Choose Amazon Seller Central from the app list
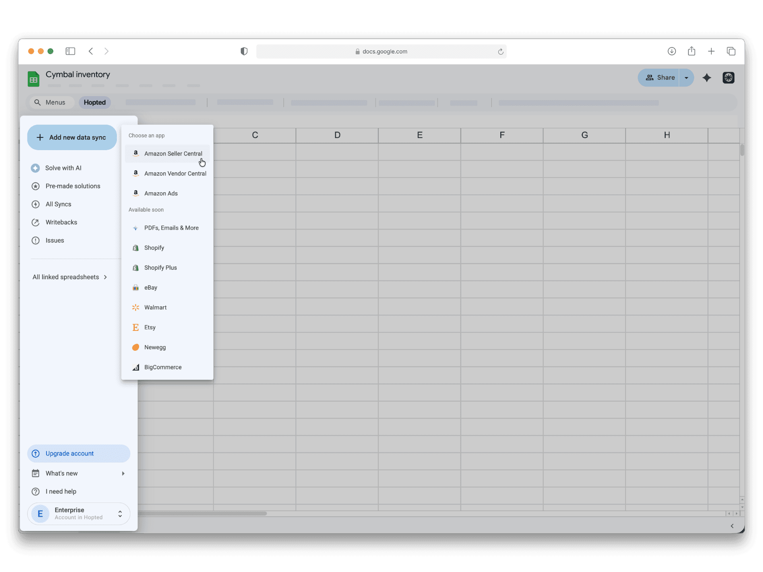This screenshot has width=763, height=572. click(172, 153)
